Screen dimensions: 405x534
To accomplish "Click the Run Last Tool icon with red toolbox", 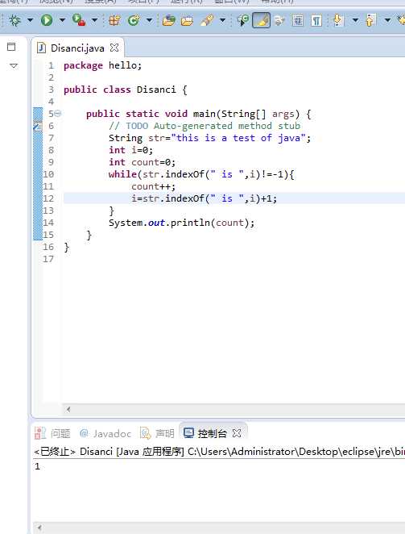I will (79, 20).
